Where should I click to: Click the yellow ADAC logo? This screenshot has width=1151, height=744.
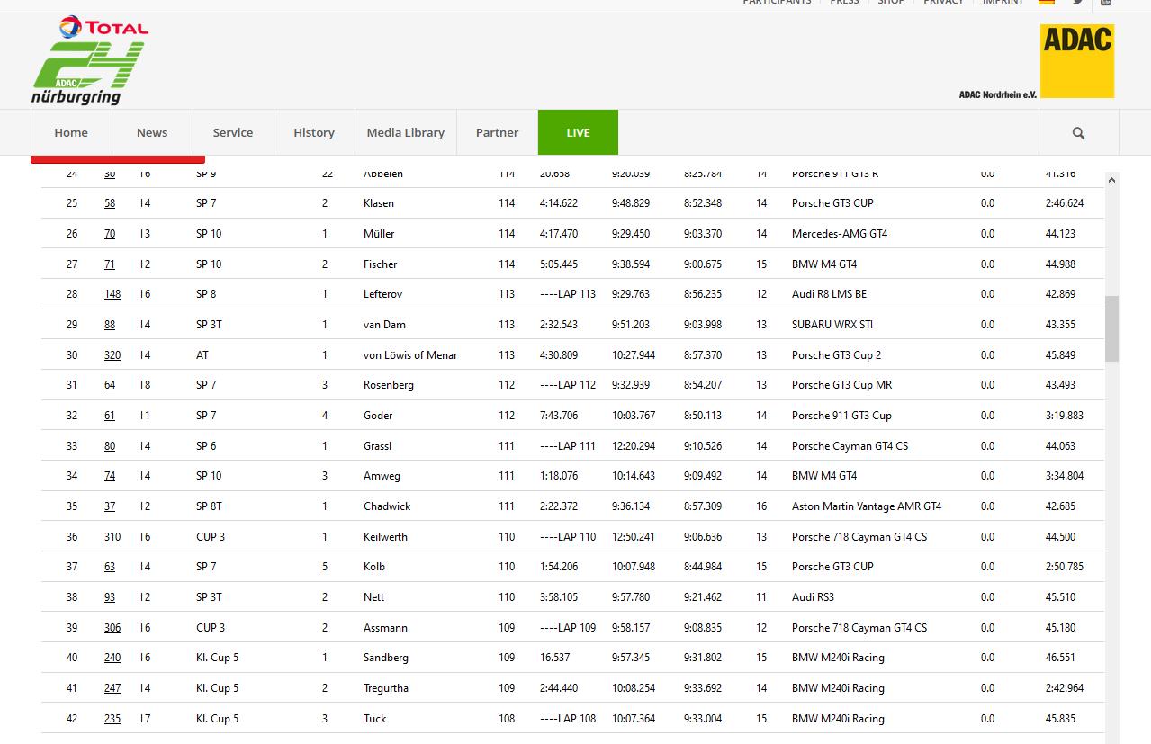coord(1077,60)
